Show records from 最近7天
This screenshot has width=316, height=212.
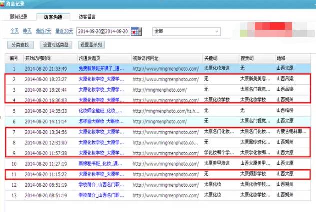(42, 31)
